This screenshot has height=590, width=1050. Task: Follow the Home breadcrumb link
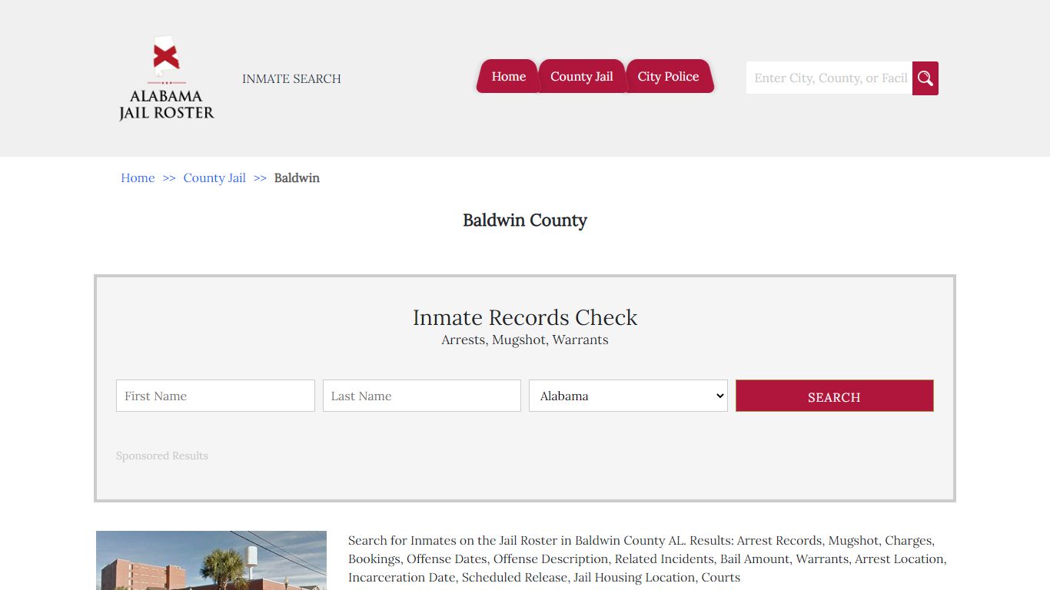138,178
